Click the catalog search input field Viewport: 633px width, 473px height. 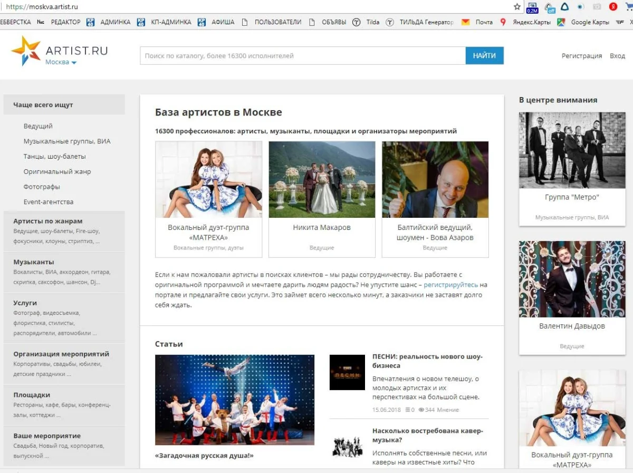coord(302,56)
